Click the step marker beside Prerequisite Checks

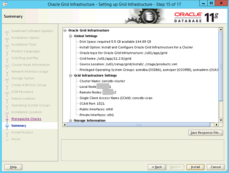pyautogui.click(x=7, y=119)
